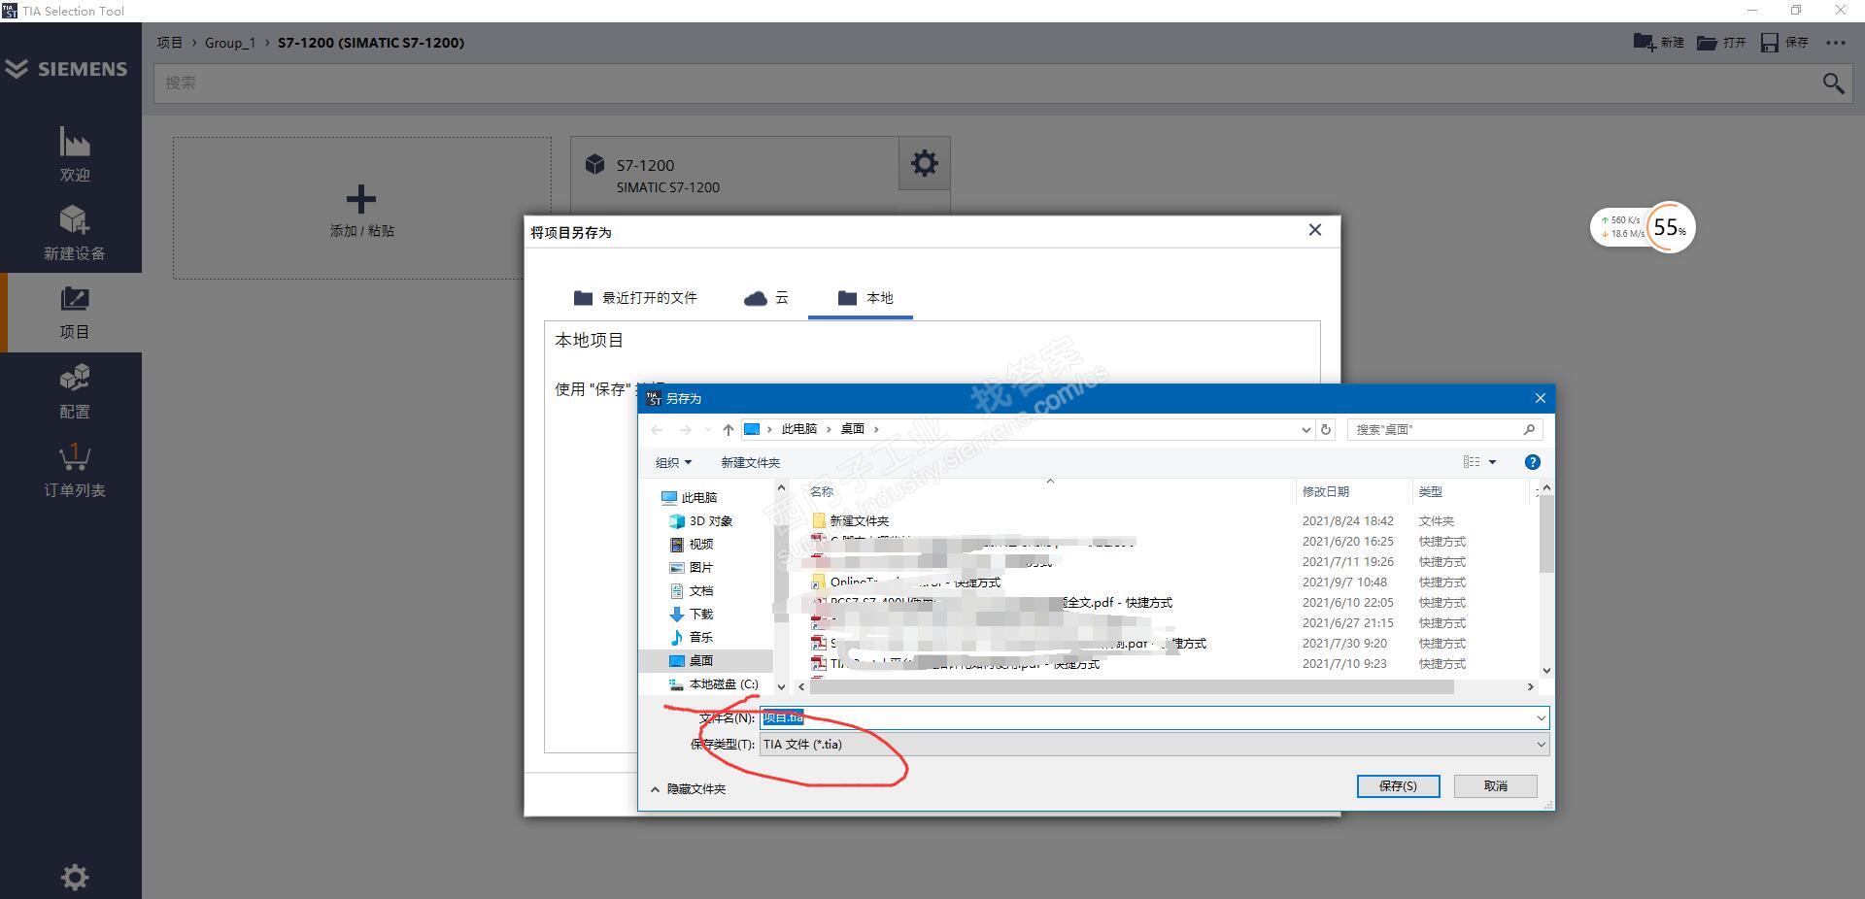Switch to 最近打开的文件 tab
This screenshot has width=1865, height=899.
(x=635, y=298)
